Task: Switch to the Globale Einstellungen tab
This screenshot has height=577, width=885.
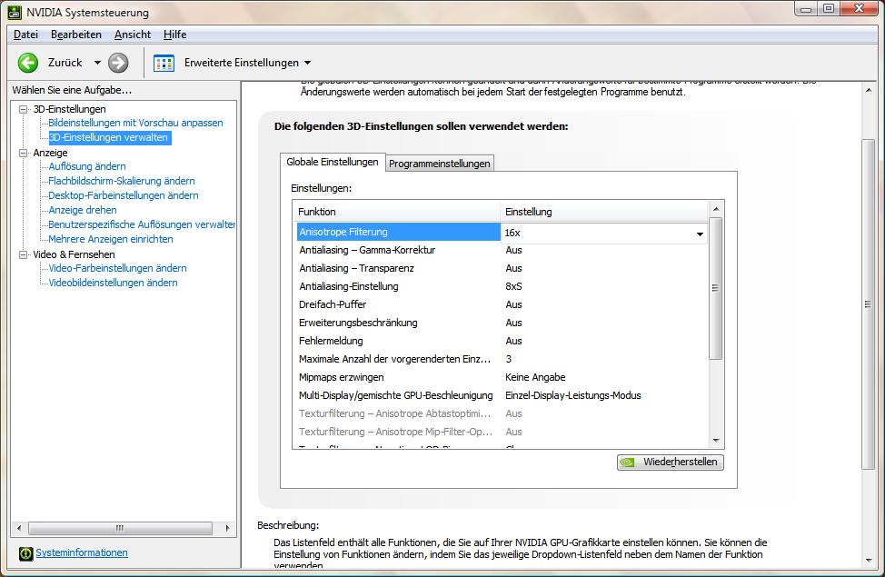Action: pos(333,162)
